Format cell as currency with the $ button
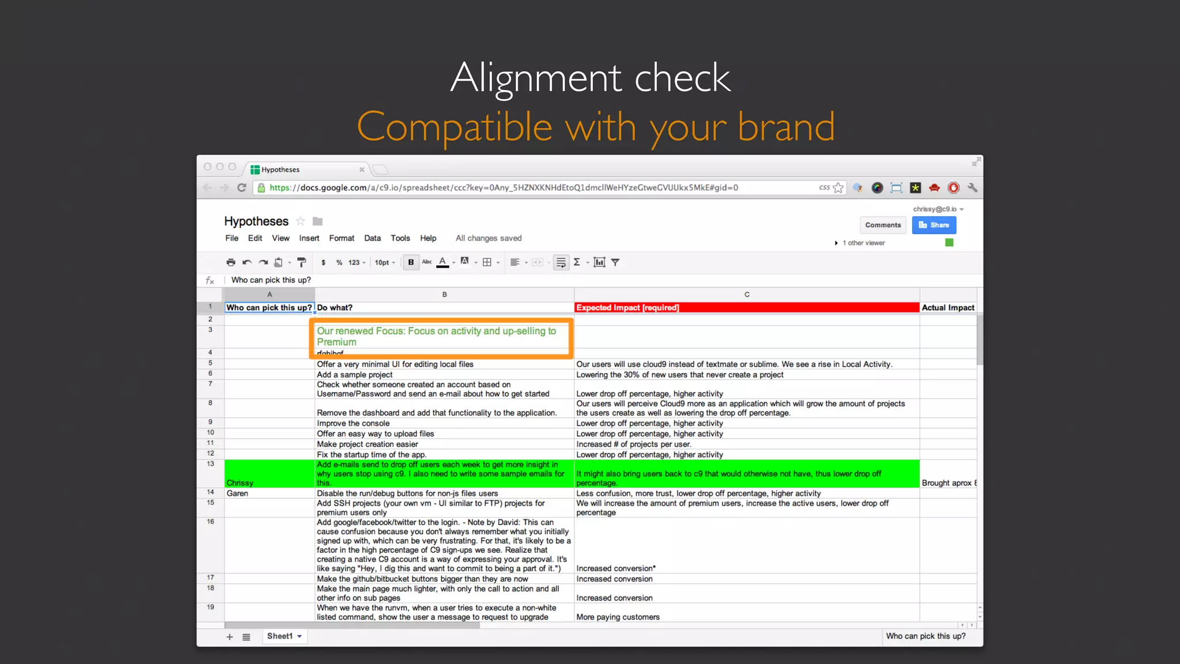1180x664 pixels. [x=323, y=262]
